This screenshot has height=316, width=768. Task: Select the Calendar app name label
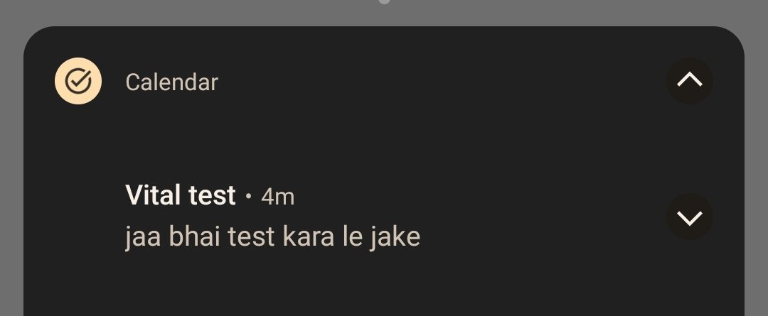point(172,82)
